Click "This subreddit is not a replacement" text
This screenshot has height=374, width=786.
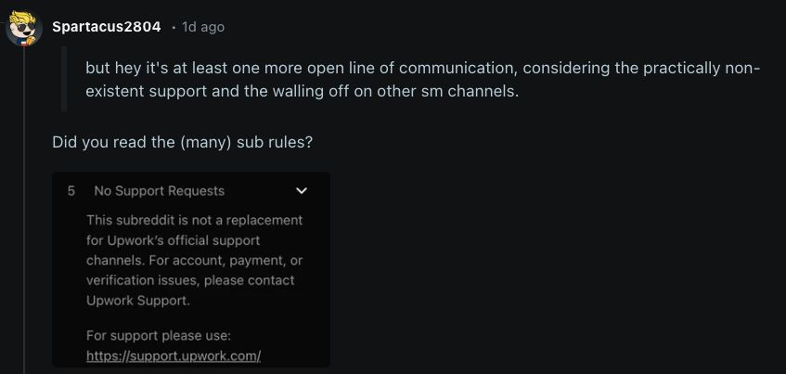tap(194, 221)
